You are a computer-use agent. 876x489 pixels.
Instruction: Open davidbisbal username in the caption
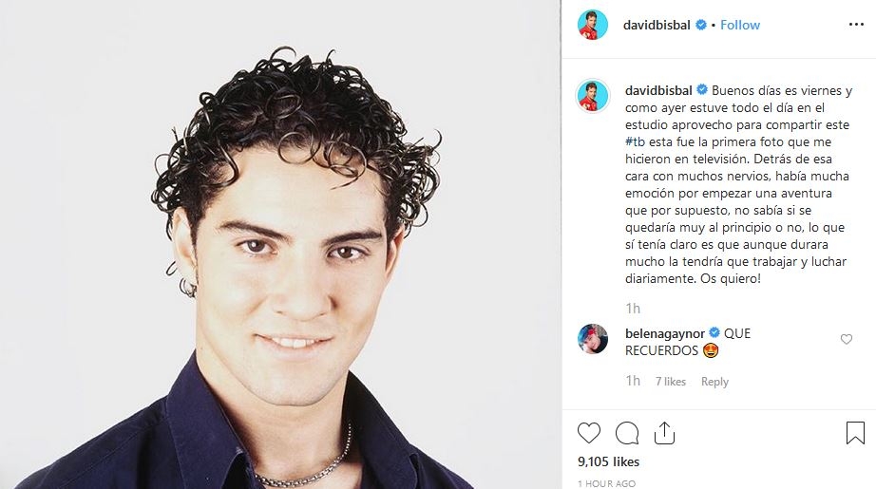pyautogui.click(x=658, y=90)
